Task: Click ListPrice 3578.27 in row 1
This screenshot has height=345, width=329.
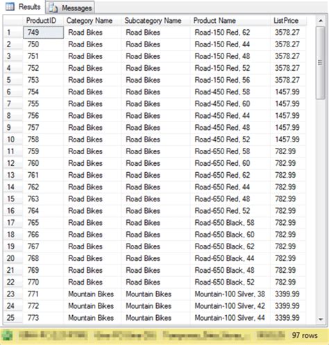Action: coord(287,33)
